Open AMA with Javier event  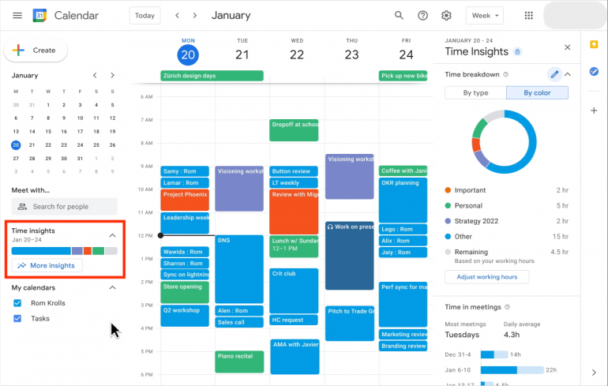(295, 357)
